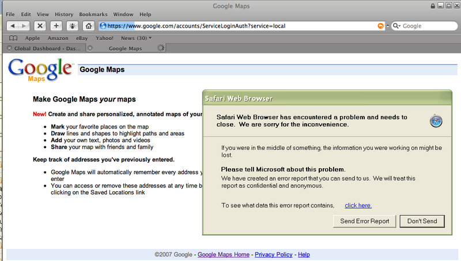Click the Don't Send button
This screenshot has height=261, width=461.
(x=422, y=221)
